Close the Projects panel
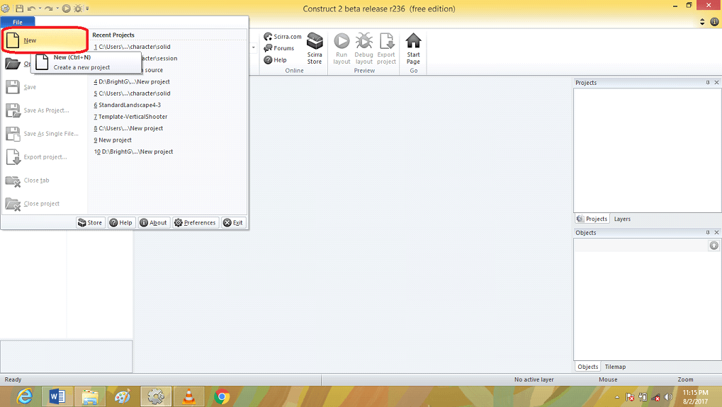 coord(716,83)
